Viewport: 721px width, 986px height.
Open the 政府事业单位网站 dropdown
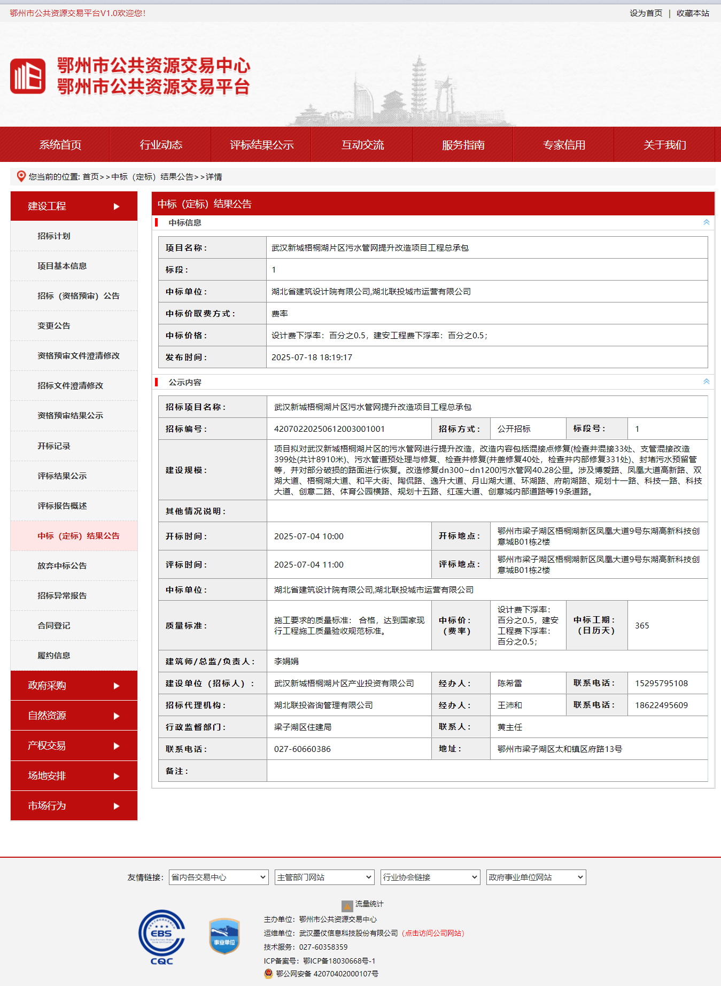click(x=536, y=877)
